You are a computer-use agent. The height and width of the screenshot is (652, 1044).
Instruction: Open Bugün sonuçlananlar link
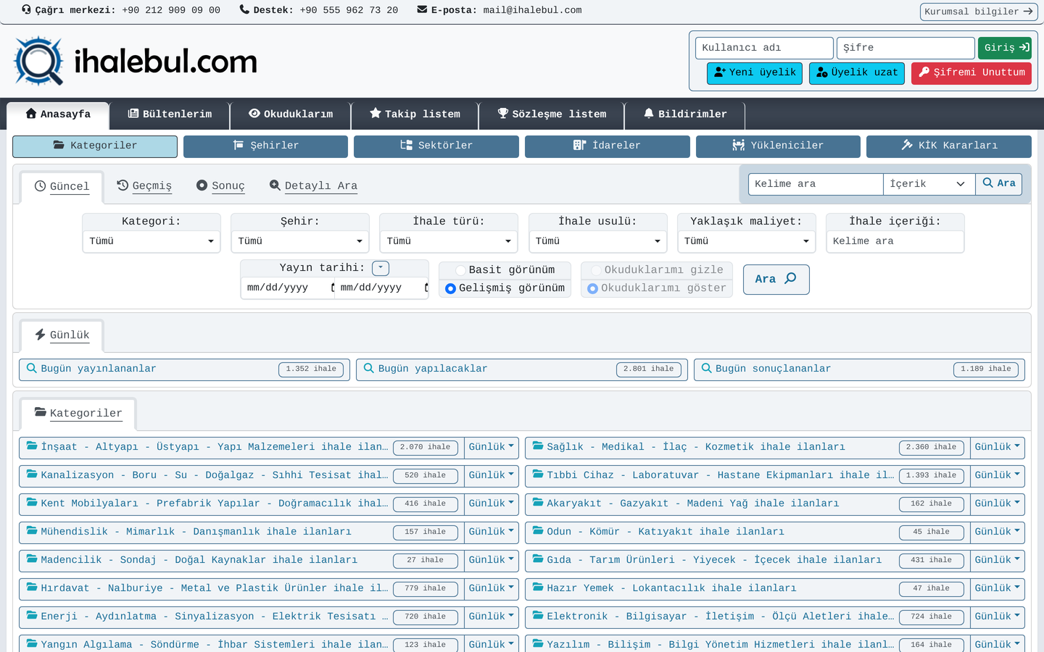[x=859, y=369]
